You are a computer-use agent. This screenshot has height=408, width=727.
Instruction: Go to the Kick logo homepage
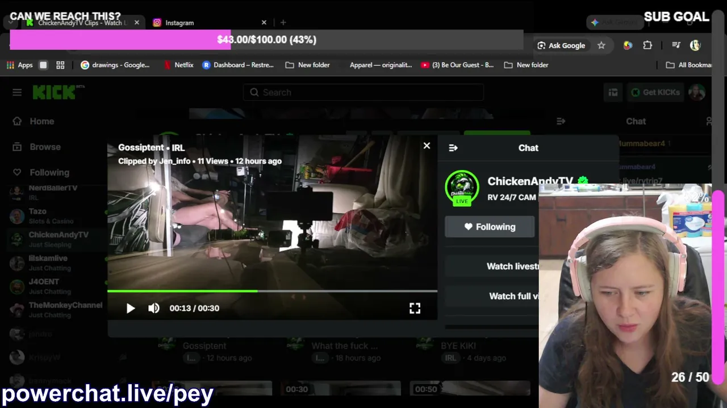pyautogui.click(x=58, y=92)
